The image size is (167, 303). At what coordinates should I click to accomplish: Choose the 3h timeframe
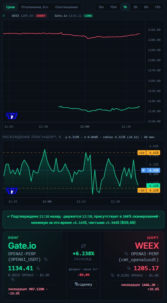(x=136, y=7)
